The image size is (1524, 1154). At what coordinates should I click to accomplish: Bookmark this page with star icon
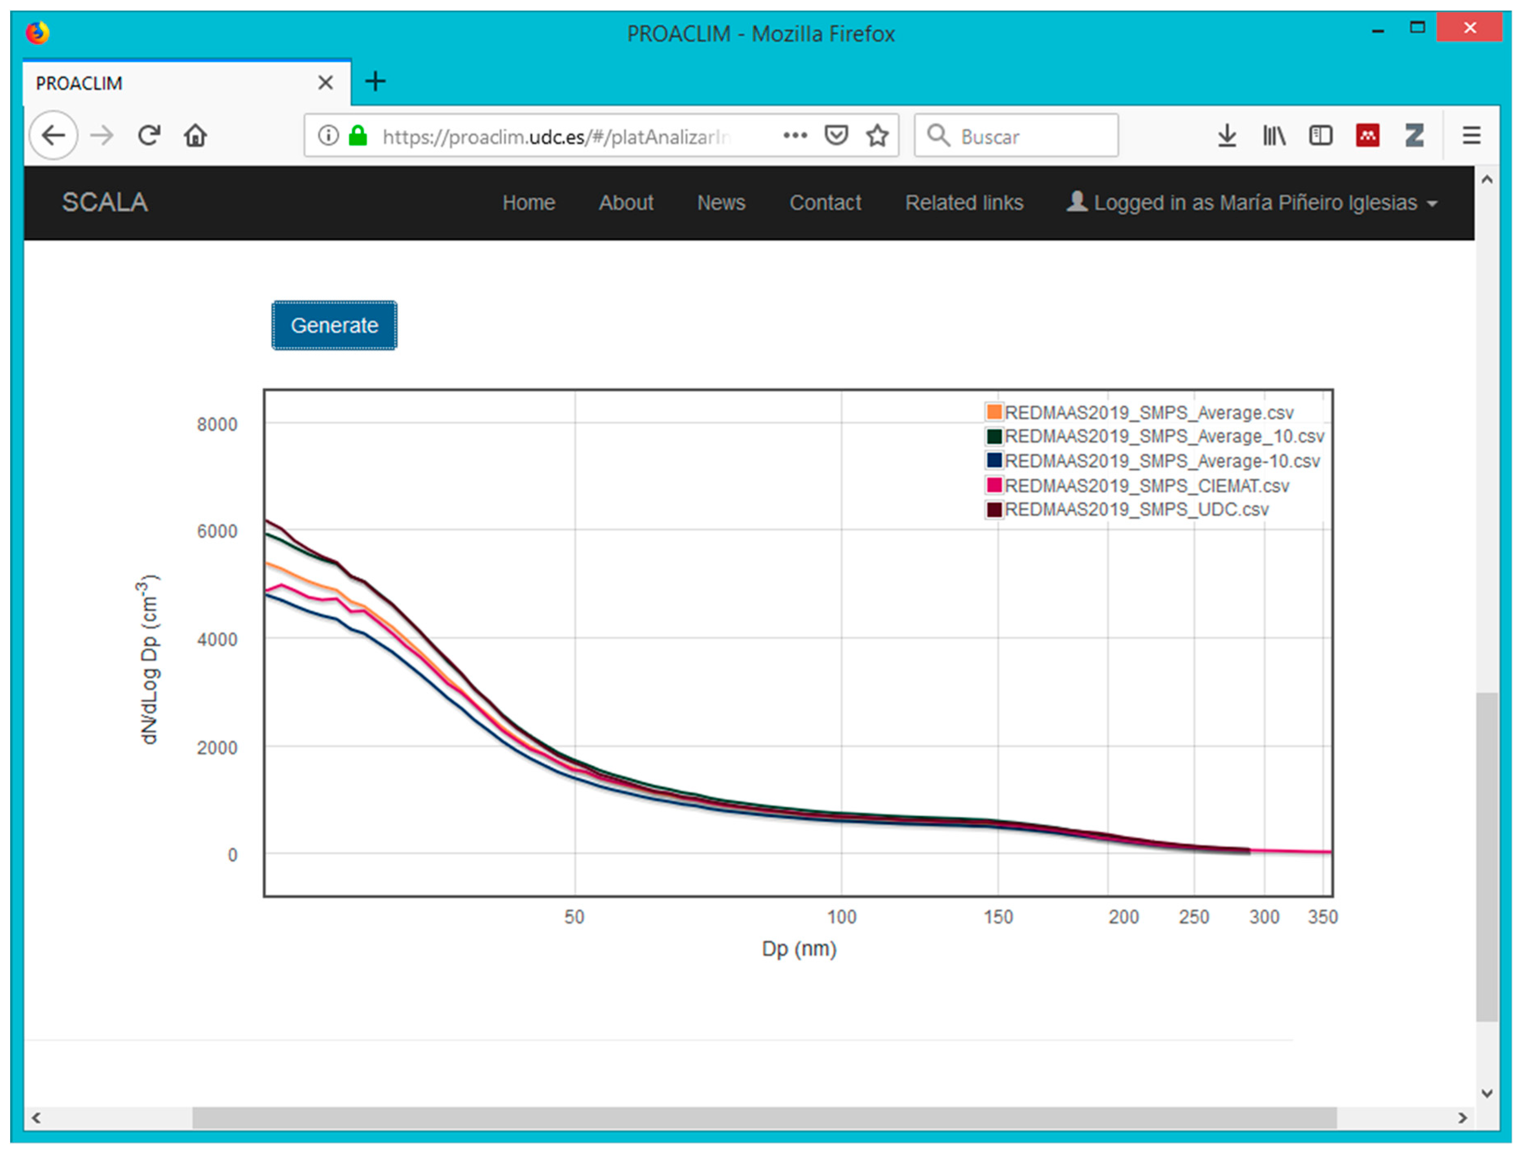pos(877,136)
